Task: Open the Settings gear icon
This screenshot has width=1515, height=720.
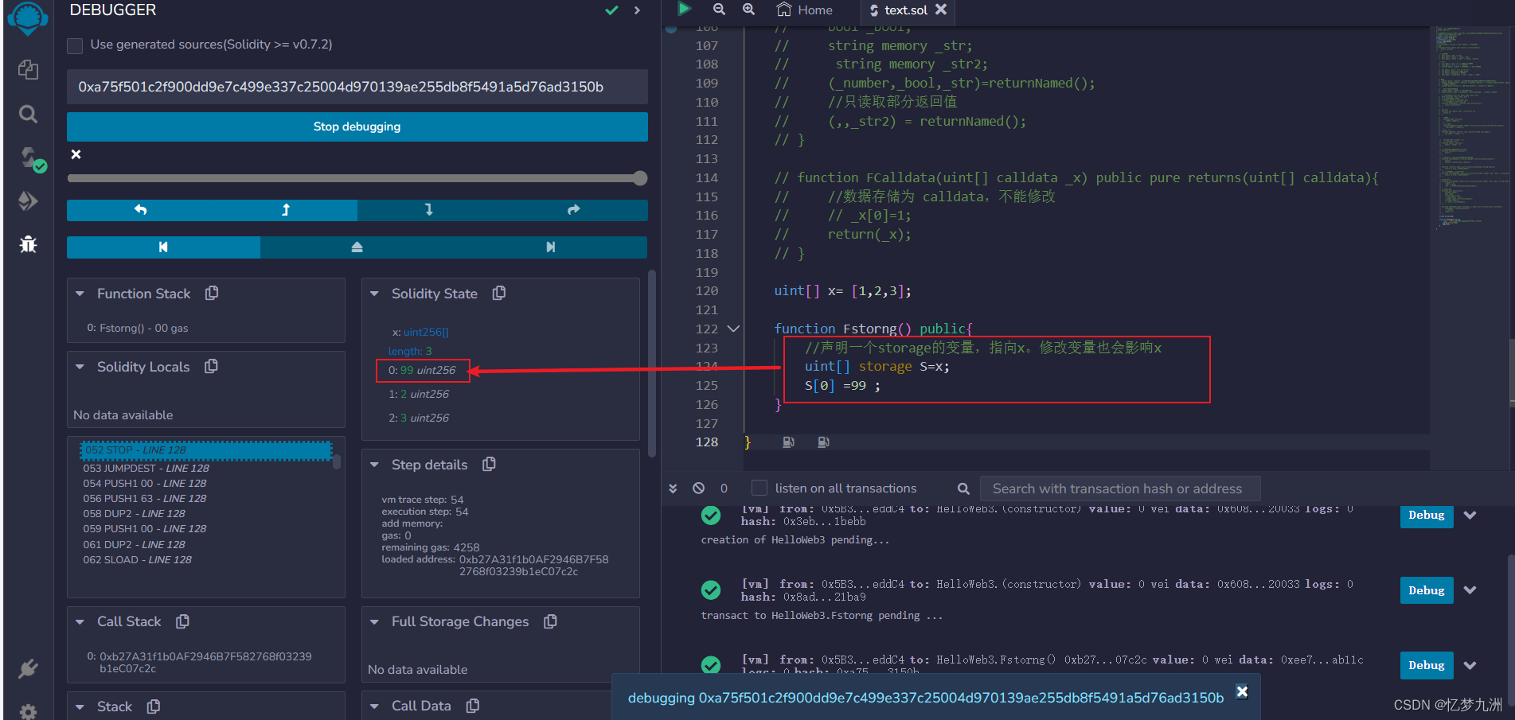Action: click(x=28, y=711)
